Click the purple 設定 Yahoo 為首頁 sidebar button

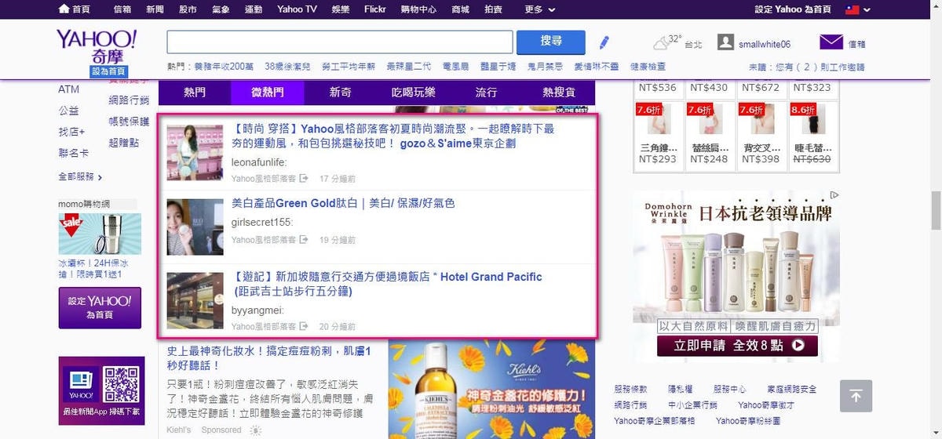coord(100,307)
